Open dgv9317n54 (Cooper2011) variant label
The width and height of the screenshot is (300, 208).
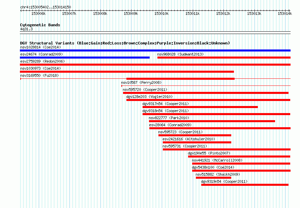166,104
